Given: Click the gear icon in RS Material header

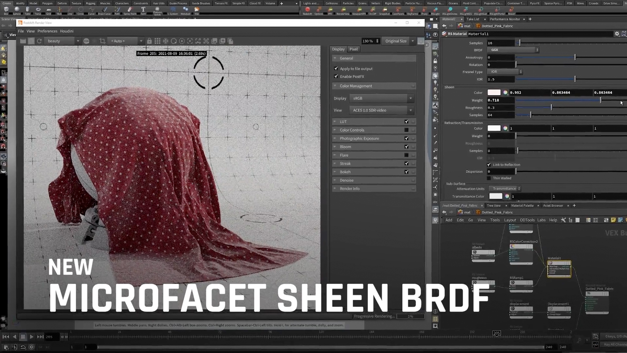Looking at the screenshot, I should click(x=617, y=34).
